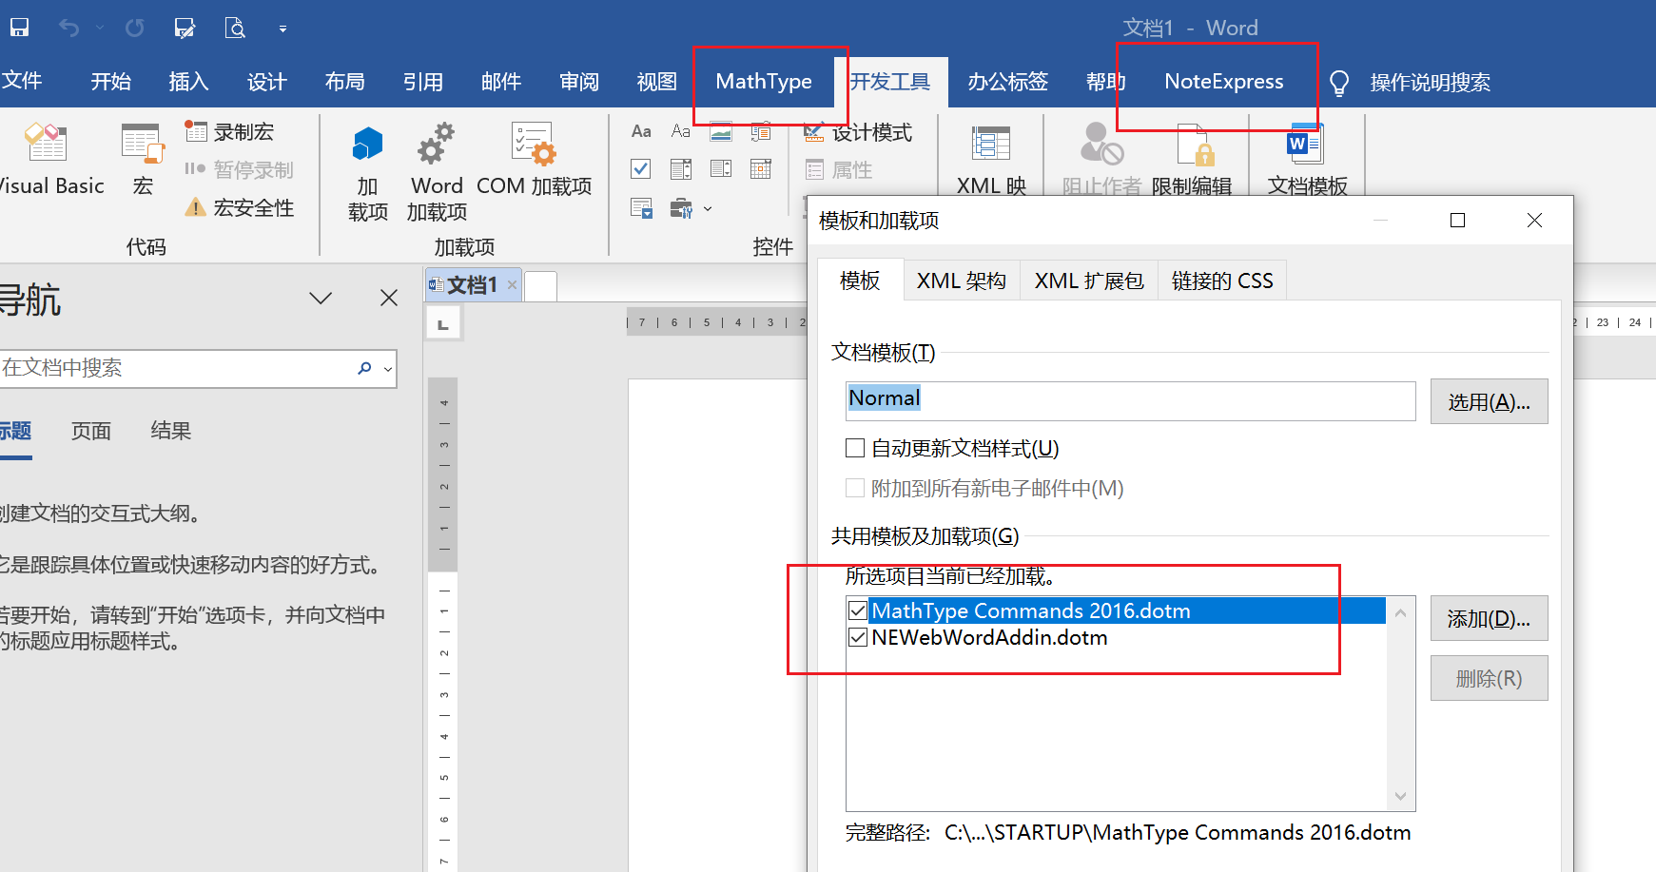
Task: Switch to the 布局 ribbon tab
Action: coord(344,82)
